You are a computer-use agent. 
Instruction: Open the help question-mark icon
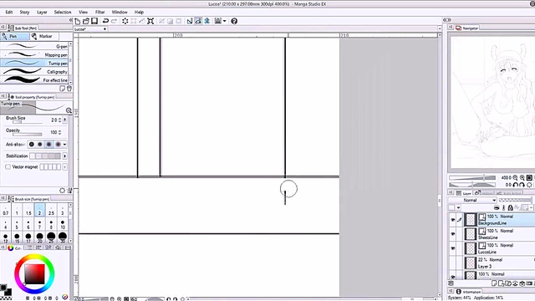click(234, 21)
